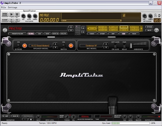This screenshot has height=126, width=162.
Task: Delete the current preset
Action: pos(63,34)
